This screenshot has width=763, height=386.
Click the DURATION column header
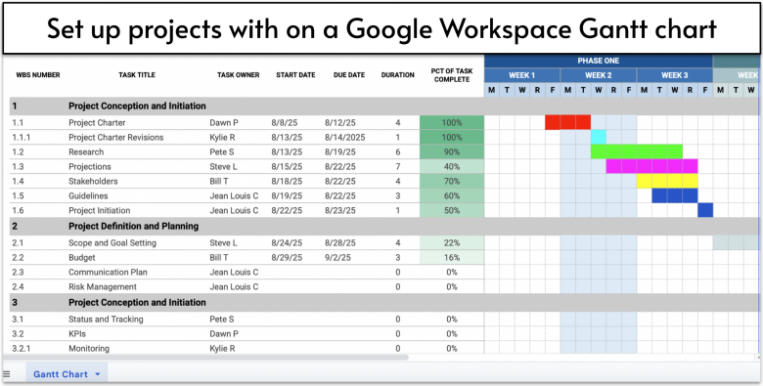[x=397, y=75]
